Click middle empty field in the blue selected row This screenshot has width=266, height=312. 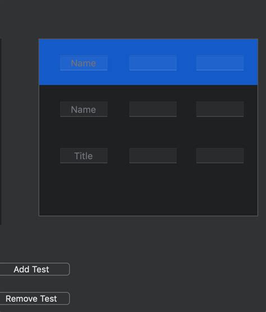[153, 63]
